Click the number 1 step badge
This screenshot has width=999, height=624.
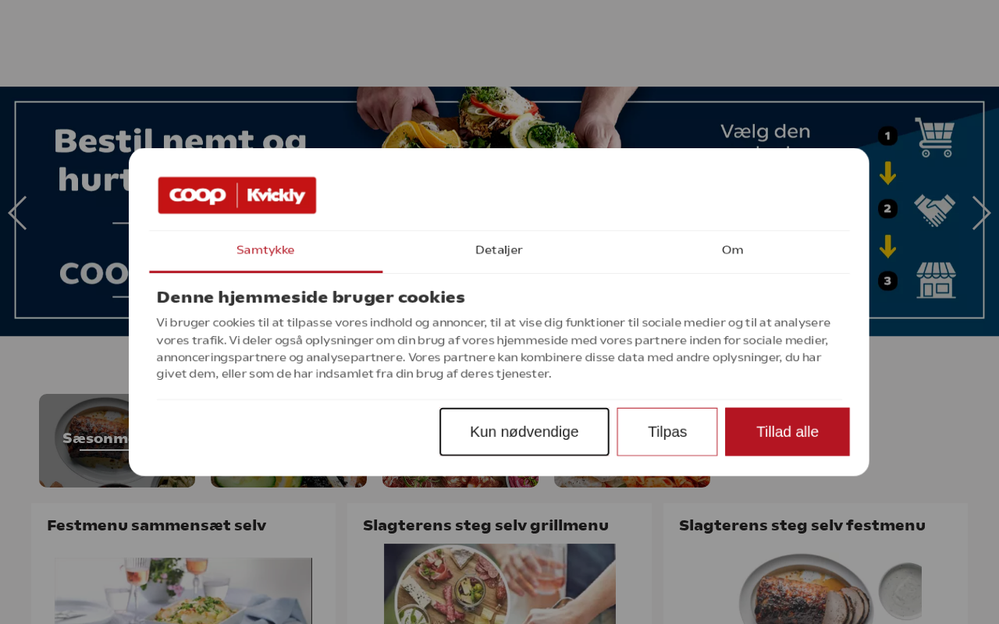pos(887,136)
